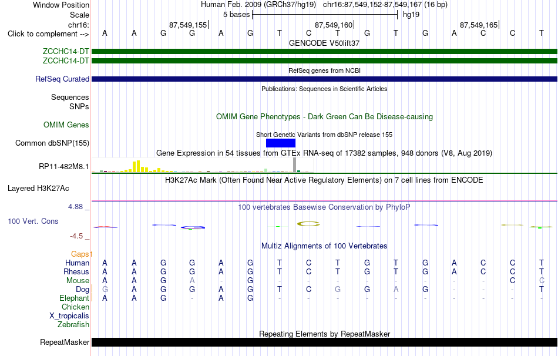The width and height of the screenshot is (558, 356).
Task: Click the second green ZCCHC14-DT transcript bar
Action: click(x=325, y=61)
